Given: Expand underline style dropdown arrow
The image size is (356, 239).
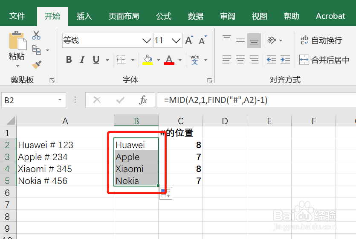Looking at the screenshot, I should tap(107, 60).
